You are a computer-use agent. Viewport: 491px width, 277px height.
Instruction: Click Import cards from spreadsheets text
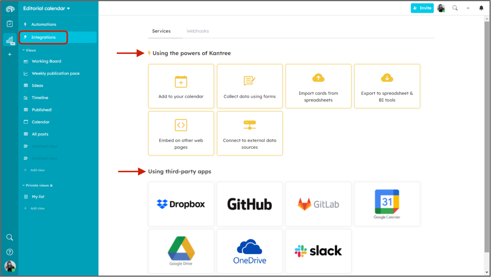coord(318,97)
